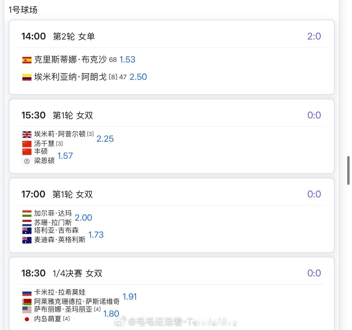Open the 2:0 score of 14:00 match
Image resolution: width=352 pixels, height=330 pixels.
314,36
